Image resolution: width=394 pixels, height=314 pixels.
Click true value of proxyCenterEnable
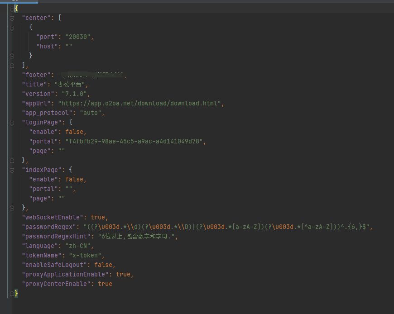coord(105,284)
